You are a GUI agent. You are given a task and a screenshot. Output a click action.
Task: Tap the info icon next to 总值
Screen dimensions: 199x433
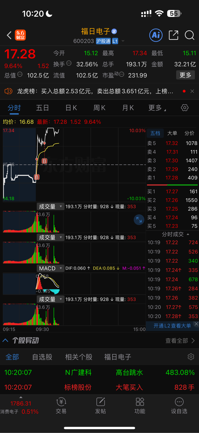point(20,75)
